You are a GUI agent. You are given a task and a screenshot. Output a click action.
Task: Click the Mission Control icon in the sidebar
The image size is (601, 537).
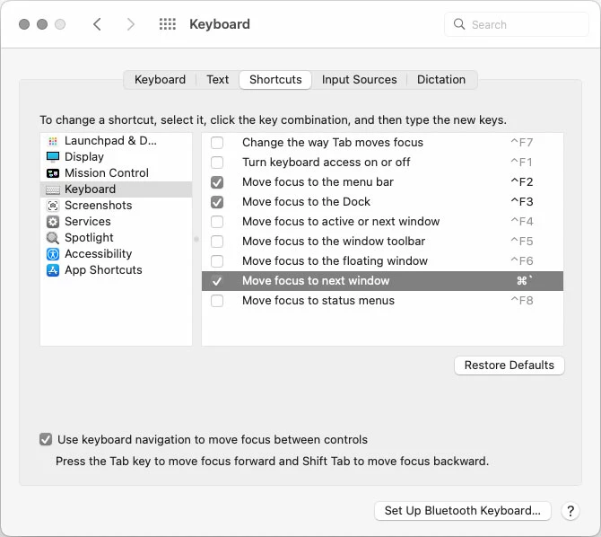[53, 173]
